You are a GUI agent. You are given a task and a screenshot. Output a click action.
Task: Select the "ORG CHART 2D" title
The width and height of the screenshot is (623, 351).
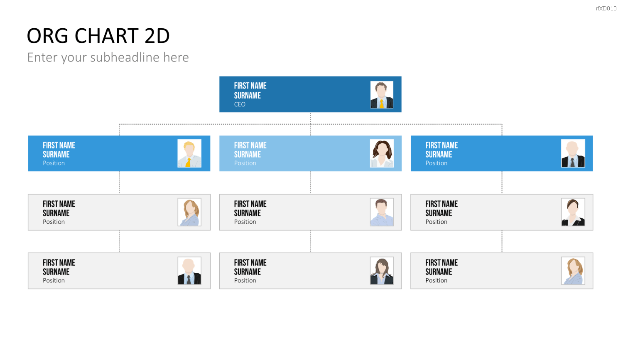coord(98,36)
